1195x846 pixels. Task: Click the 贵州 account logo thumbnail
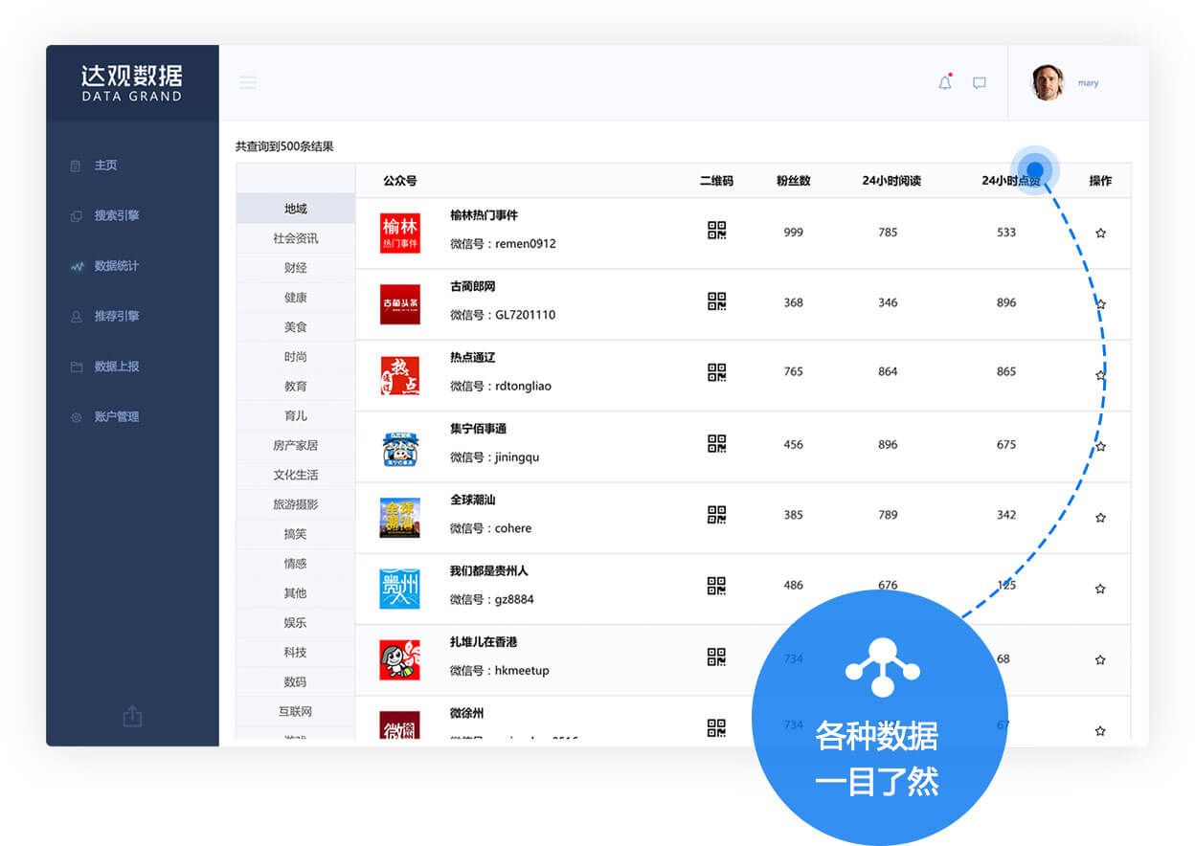(x=399, y=589)
